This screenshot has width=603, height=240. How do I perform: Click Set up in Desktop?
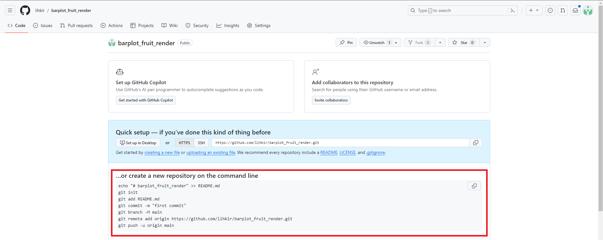(138, 143)
